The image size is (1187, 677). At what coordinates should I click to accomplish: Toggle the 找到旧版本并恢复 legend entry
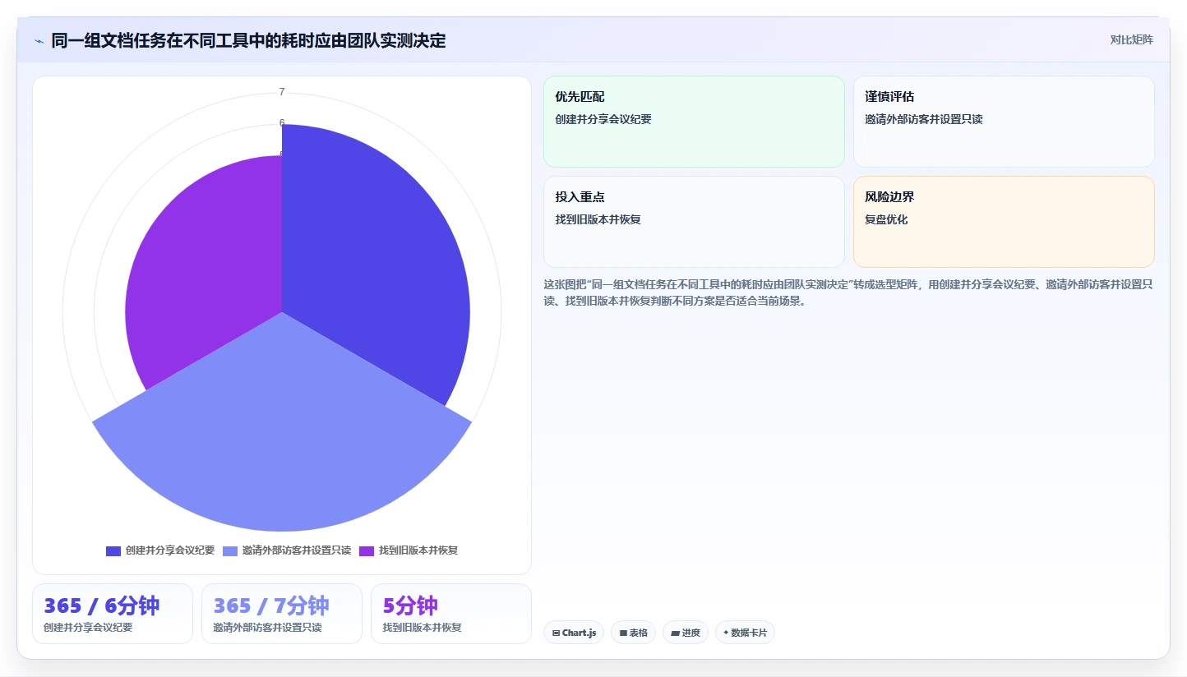pos(408,550)
